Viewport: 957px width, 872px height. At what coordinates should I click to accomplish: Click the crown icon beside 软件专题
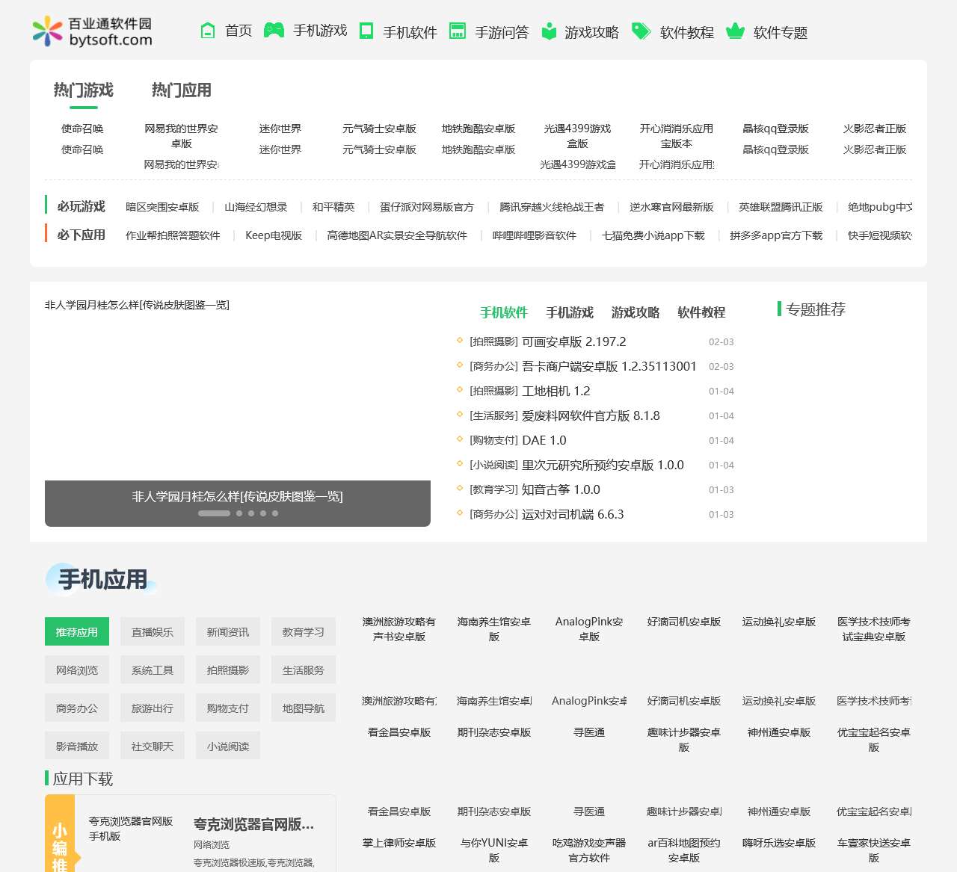coord(736,31)
